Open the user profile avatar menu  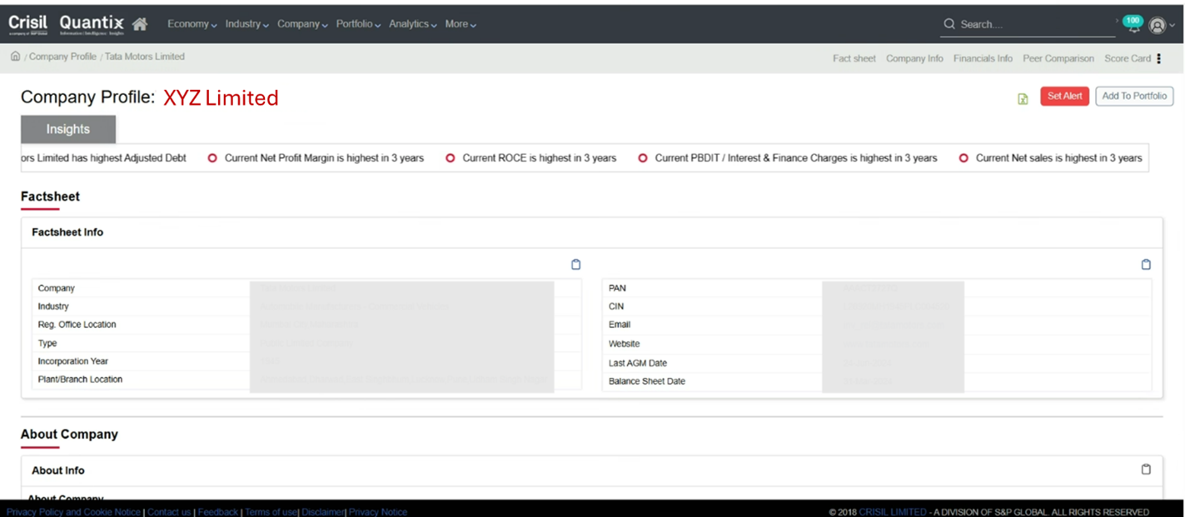(x=1157, y=25)
